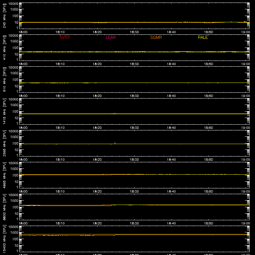
Task: Click 18:20 tick label under 610 MHz panel
Action: [x=97, y=96]
